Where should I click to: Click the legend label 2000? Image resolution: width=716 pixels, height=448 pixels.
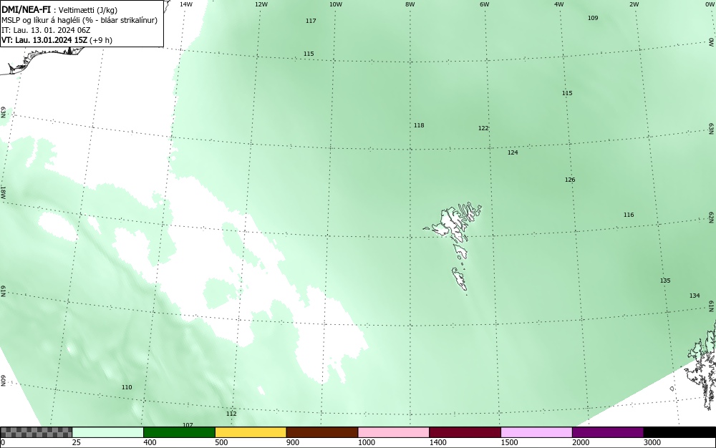click(x=581, y=442)
